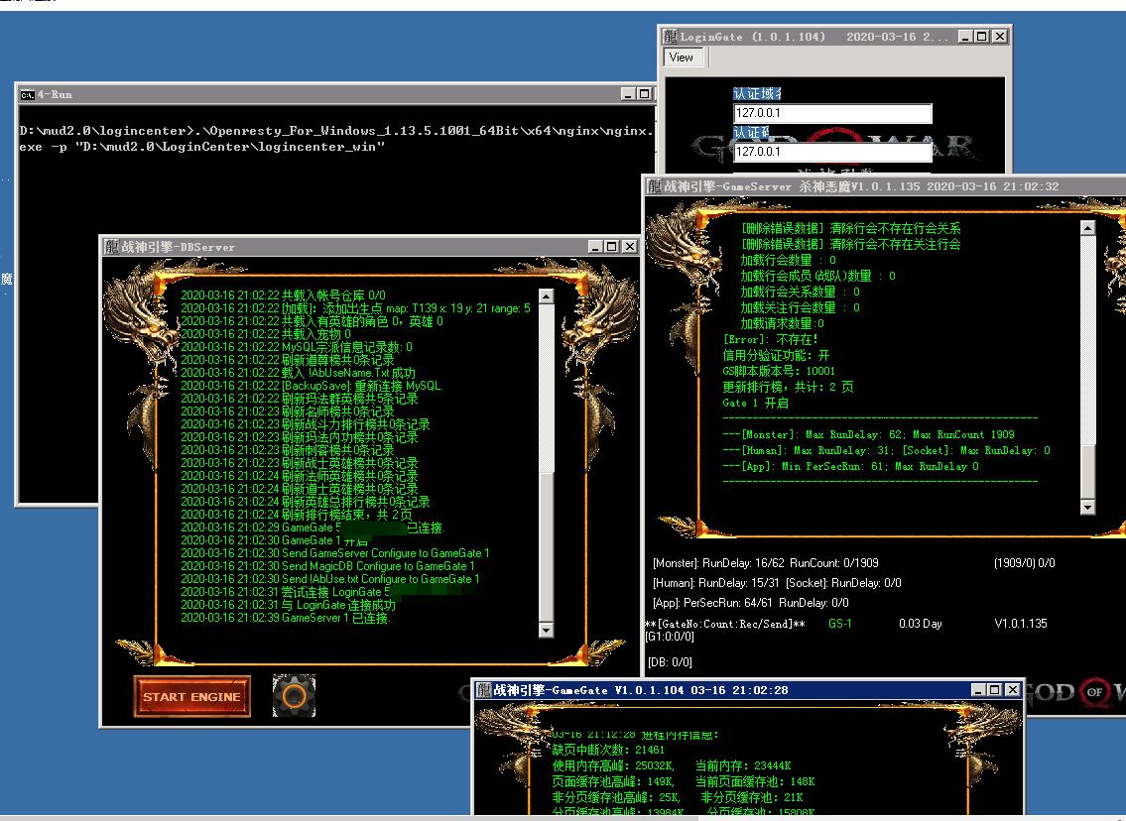
Task: Click the GameGate title bar icon
Action: coord(483,689)
